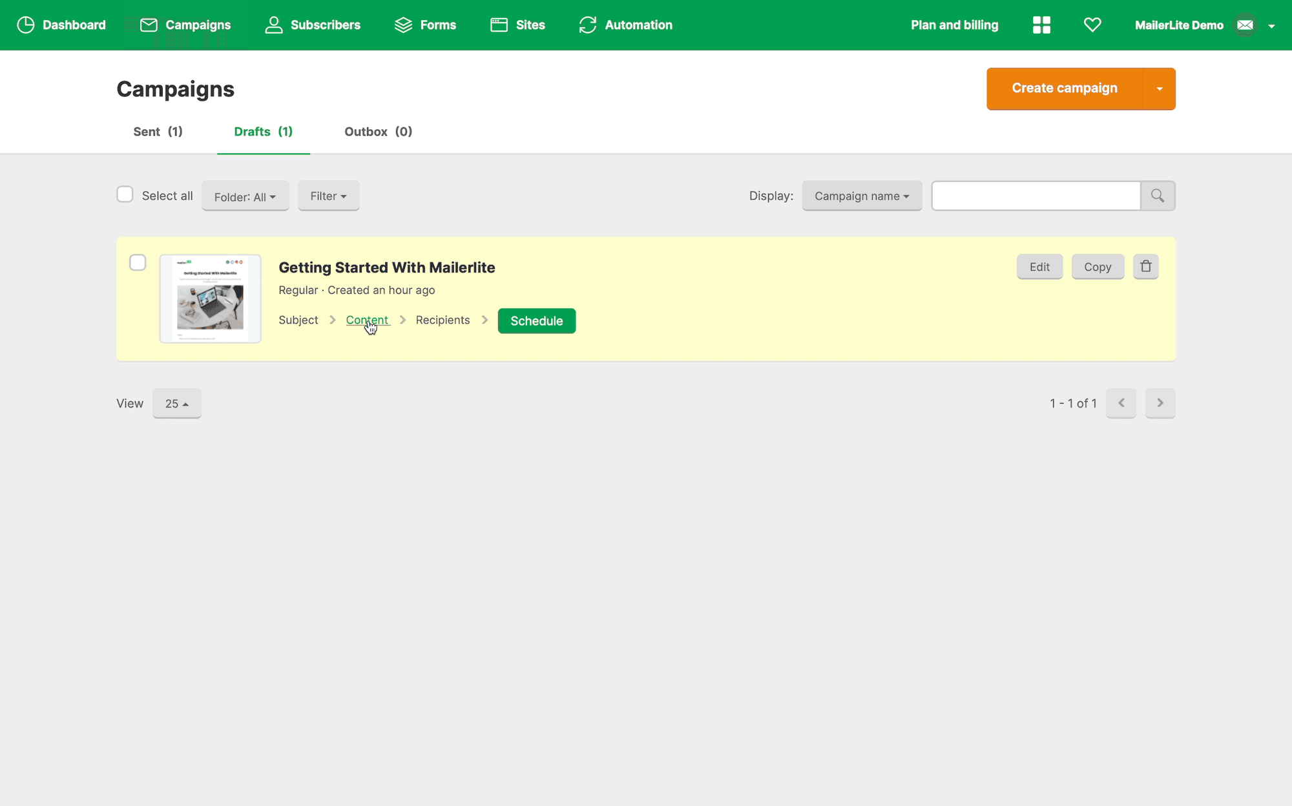Image resolution: width=1292 pixels, height=806 pixels.
Task: Click the green Schedule button
Action: (x=536, y=321)
